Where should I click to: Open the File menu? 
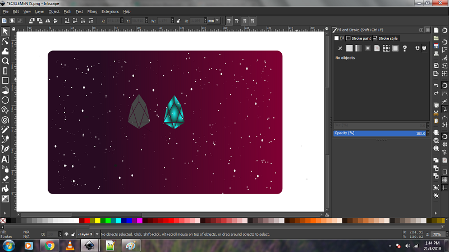click(x=6, y=11)
